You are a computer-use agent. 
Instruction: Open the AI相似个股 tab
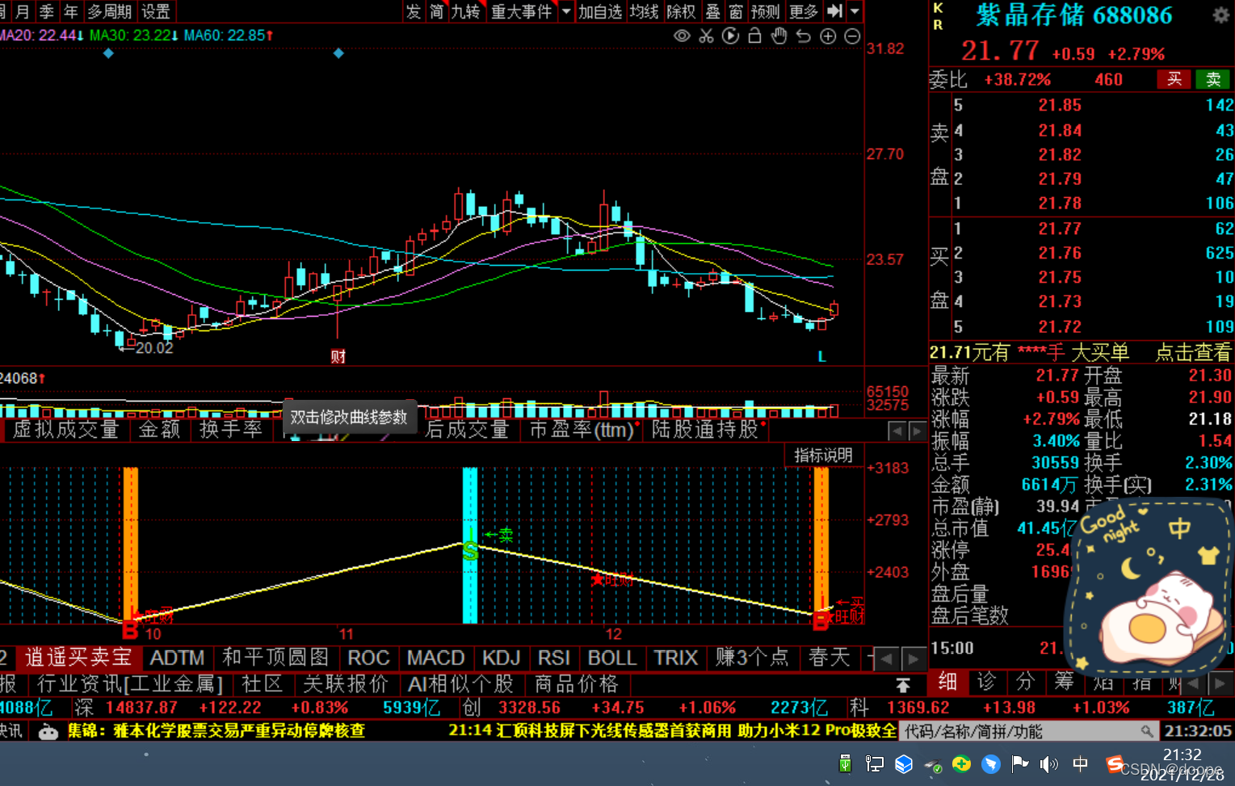pos(460,684)
